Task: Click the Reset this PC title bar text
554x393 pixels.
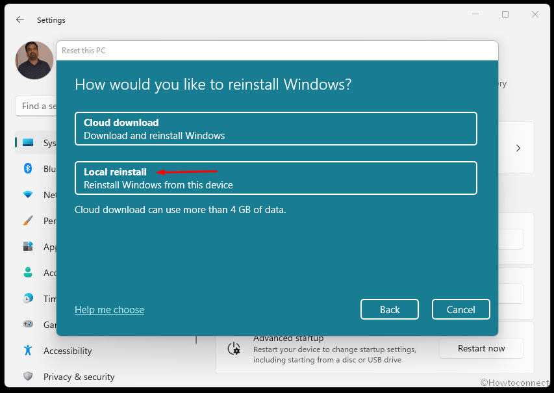Action: (x=84, y=51)
